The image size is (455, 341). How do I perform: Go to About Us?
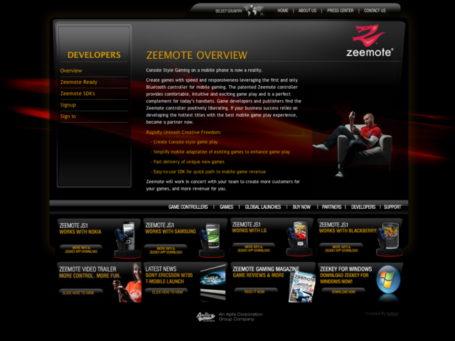click(307, 11)
